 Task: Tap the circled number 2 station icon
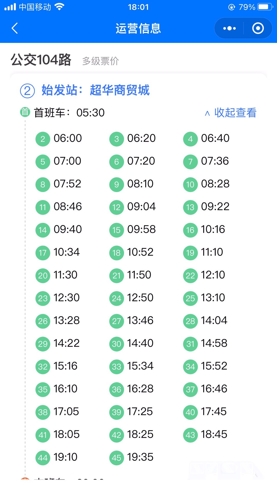27,91
